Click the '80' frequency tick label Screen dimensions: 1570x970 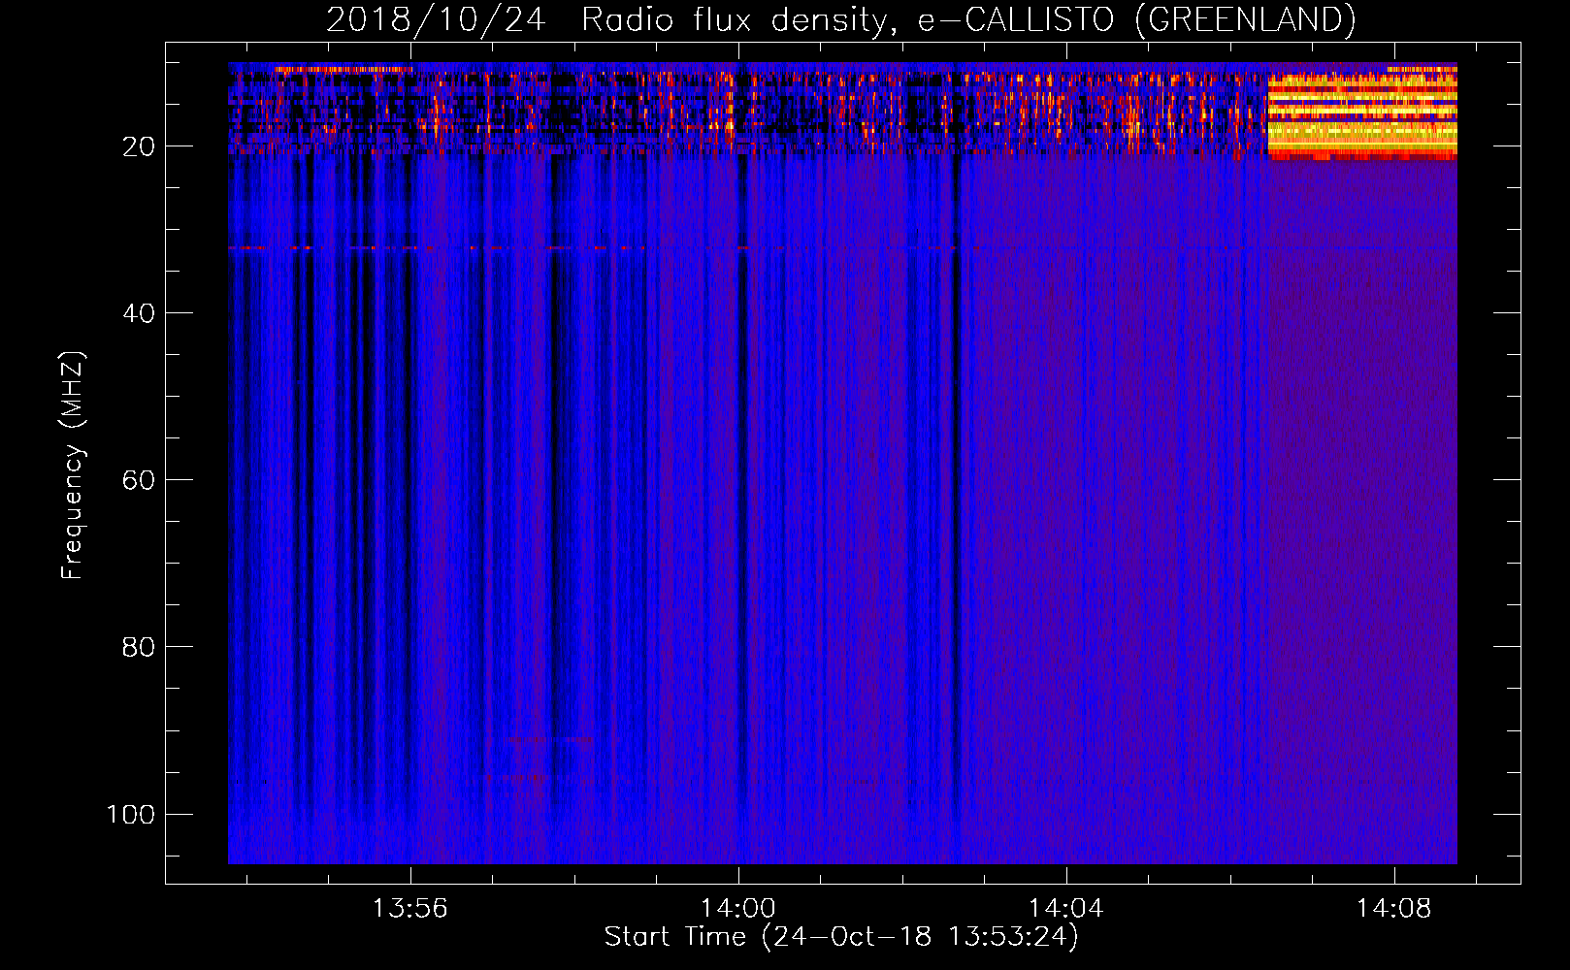pyautogui.click(x=139, y=647)
